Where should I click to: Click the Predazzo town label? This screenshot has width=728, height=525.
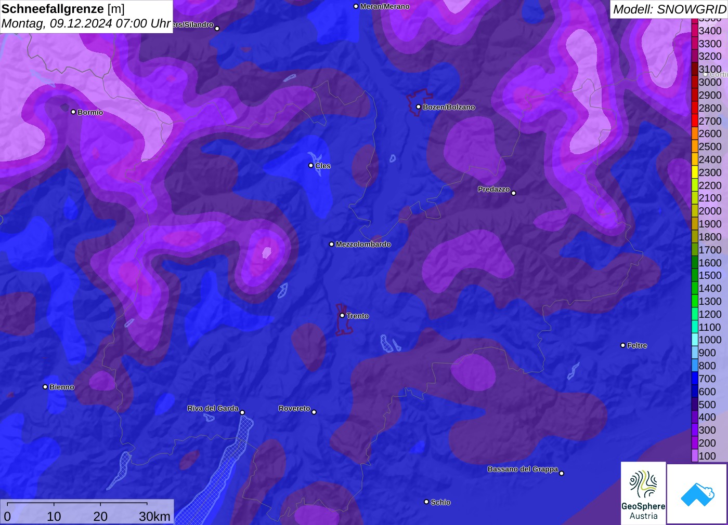coord(494,189)
